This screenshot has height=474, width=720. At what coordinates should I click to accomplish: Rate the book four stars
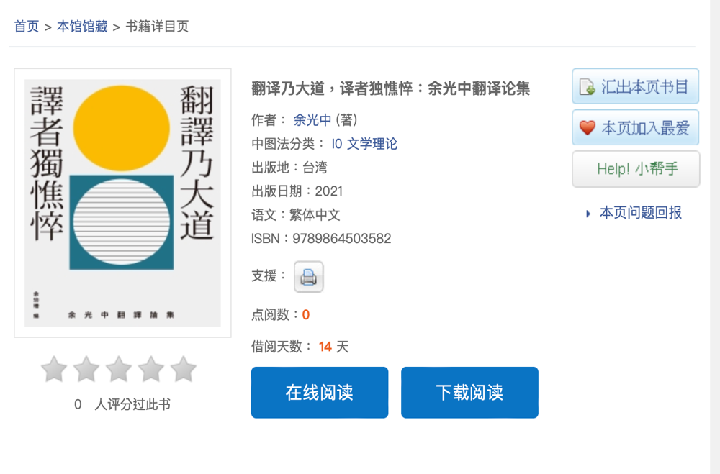click(x=151, y=369)
